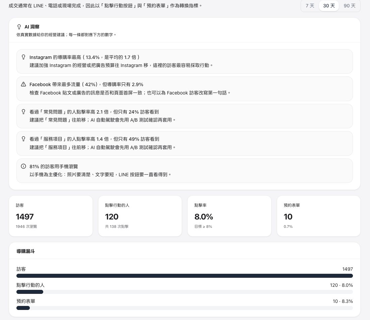This screenshot has height=320, width=370.
Task: Click the 訪客 label in the funnel
Action: pyautogui.click(x=21, y=269)
